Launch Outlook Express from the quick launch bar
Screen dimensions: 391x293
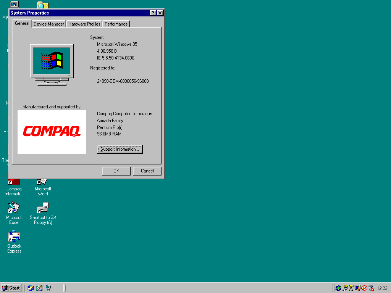coord(31,288)
